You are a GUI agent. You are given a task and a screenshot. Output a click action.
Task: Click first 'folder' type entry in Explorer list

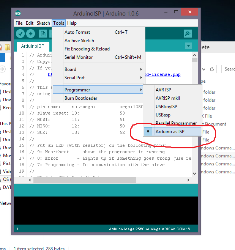(x=209, y=92)
